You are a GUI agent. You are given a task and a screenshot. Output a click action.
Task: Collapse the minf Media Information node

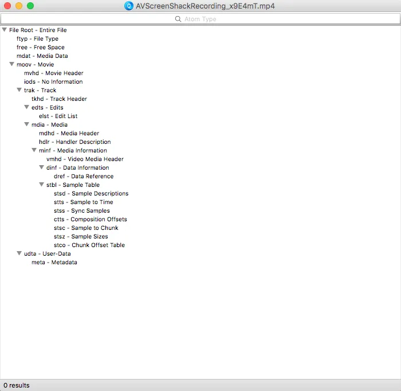[34, 150]
